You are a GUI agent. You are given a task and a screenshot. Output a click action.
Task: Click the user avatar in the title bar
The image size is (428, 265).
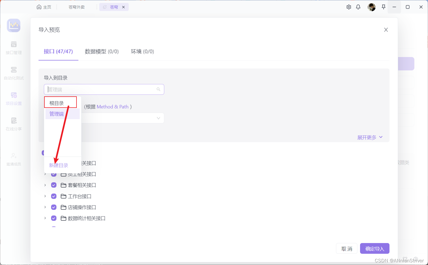point(371,7)
